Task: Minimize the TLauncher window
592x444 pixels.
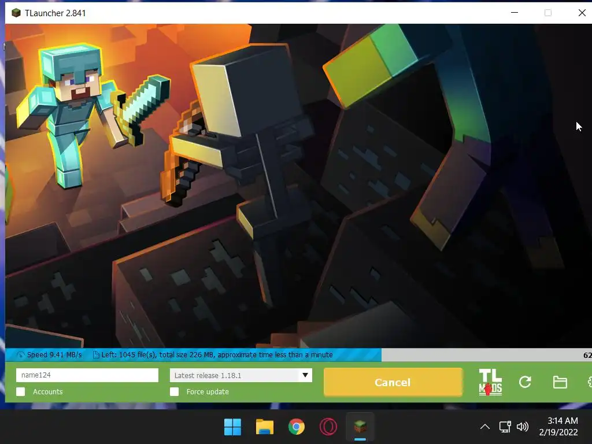Action: [514, 13]
